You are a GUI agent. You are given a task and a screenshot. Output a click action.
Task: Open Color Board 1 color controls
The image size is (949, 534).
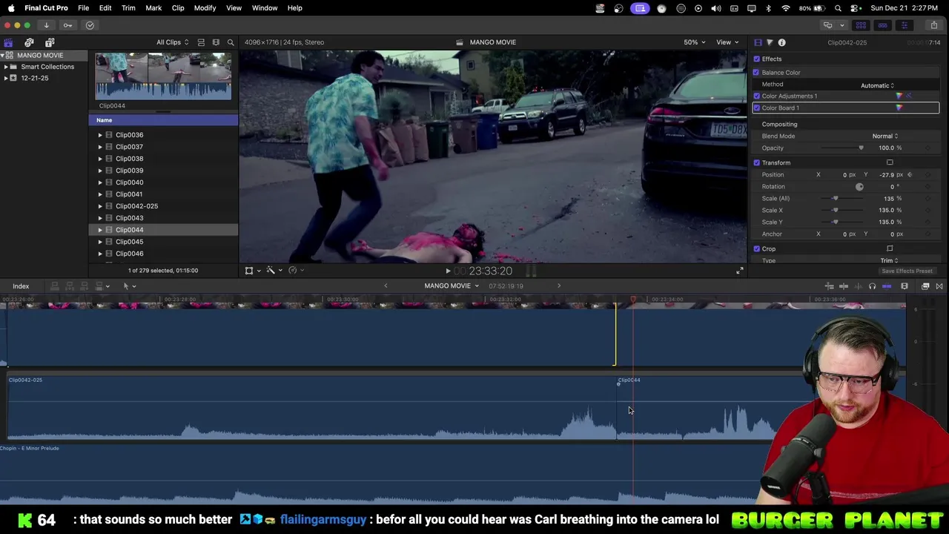point(899,108)
